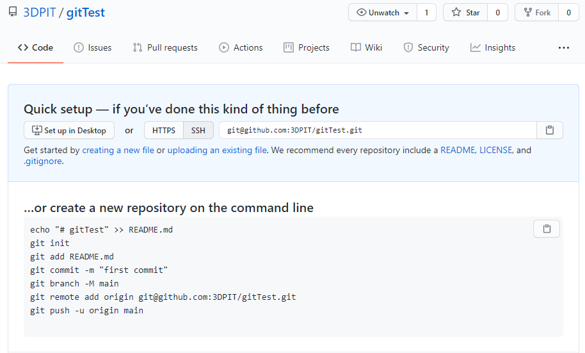
Task: Click the star count 0
Action: (497, 12)
